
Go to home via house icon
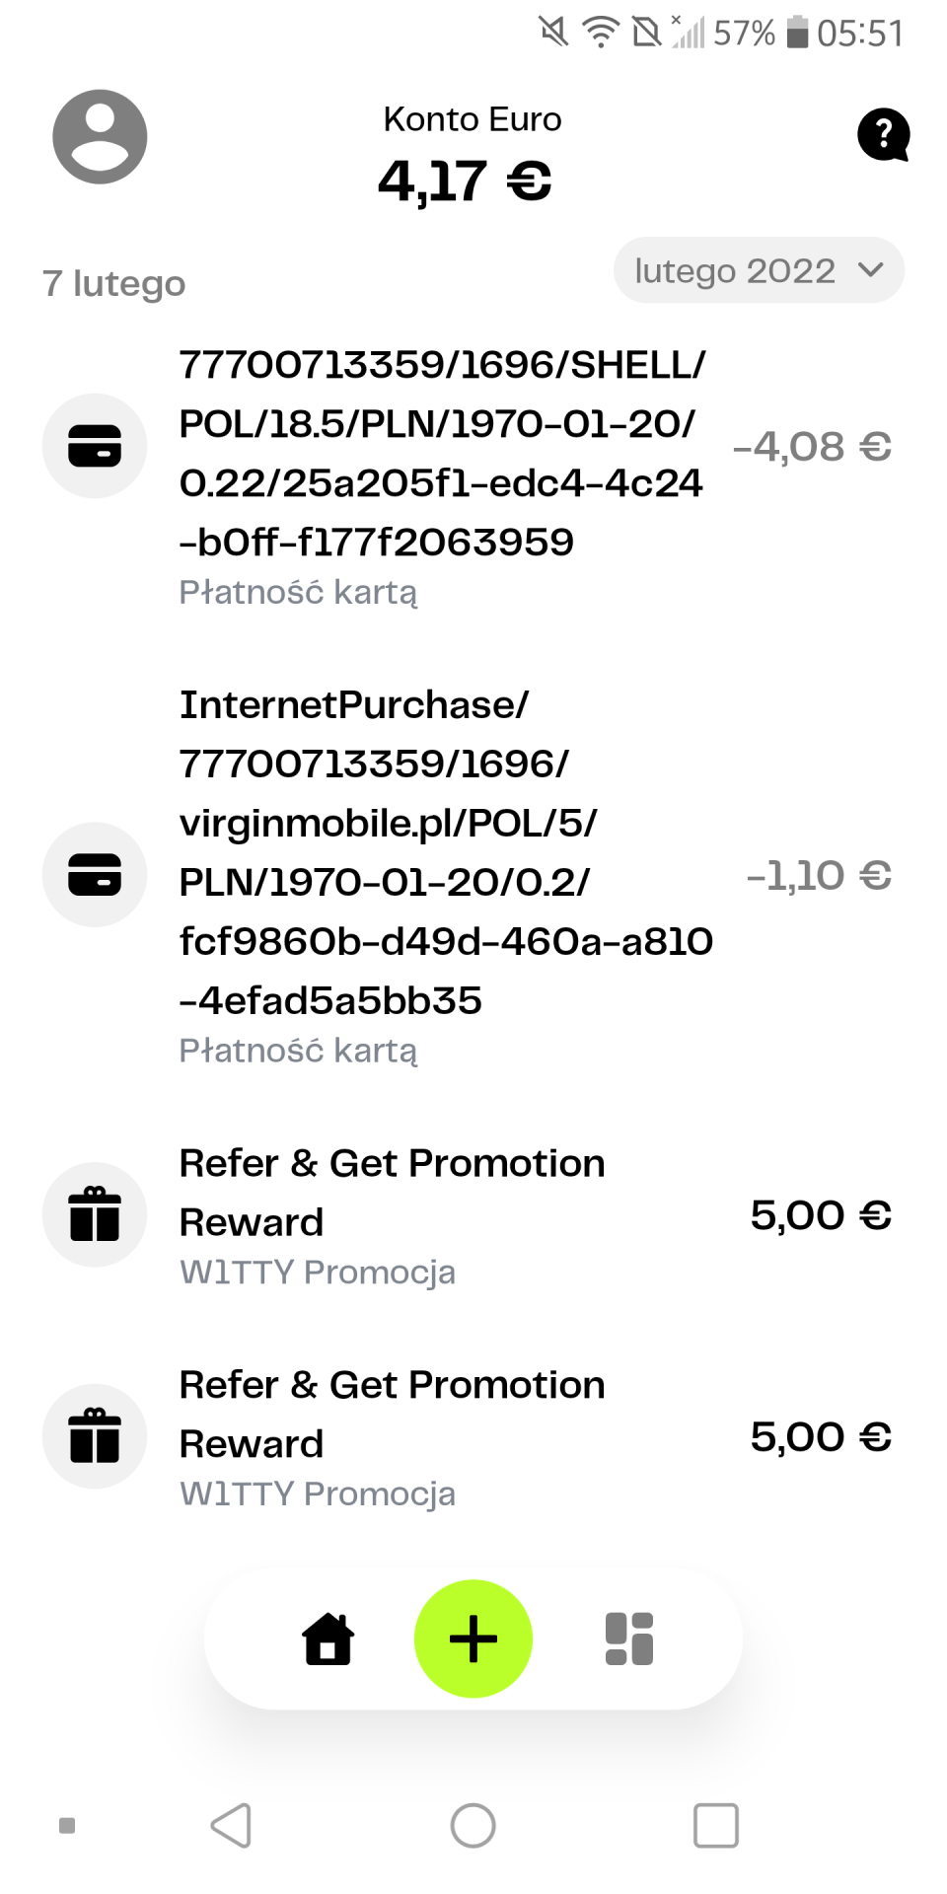click(328, 1639)
